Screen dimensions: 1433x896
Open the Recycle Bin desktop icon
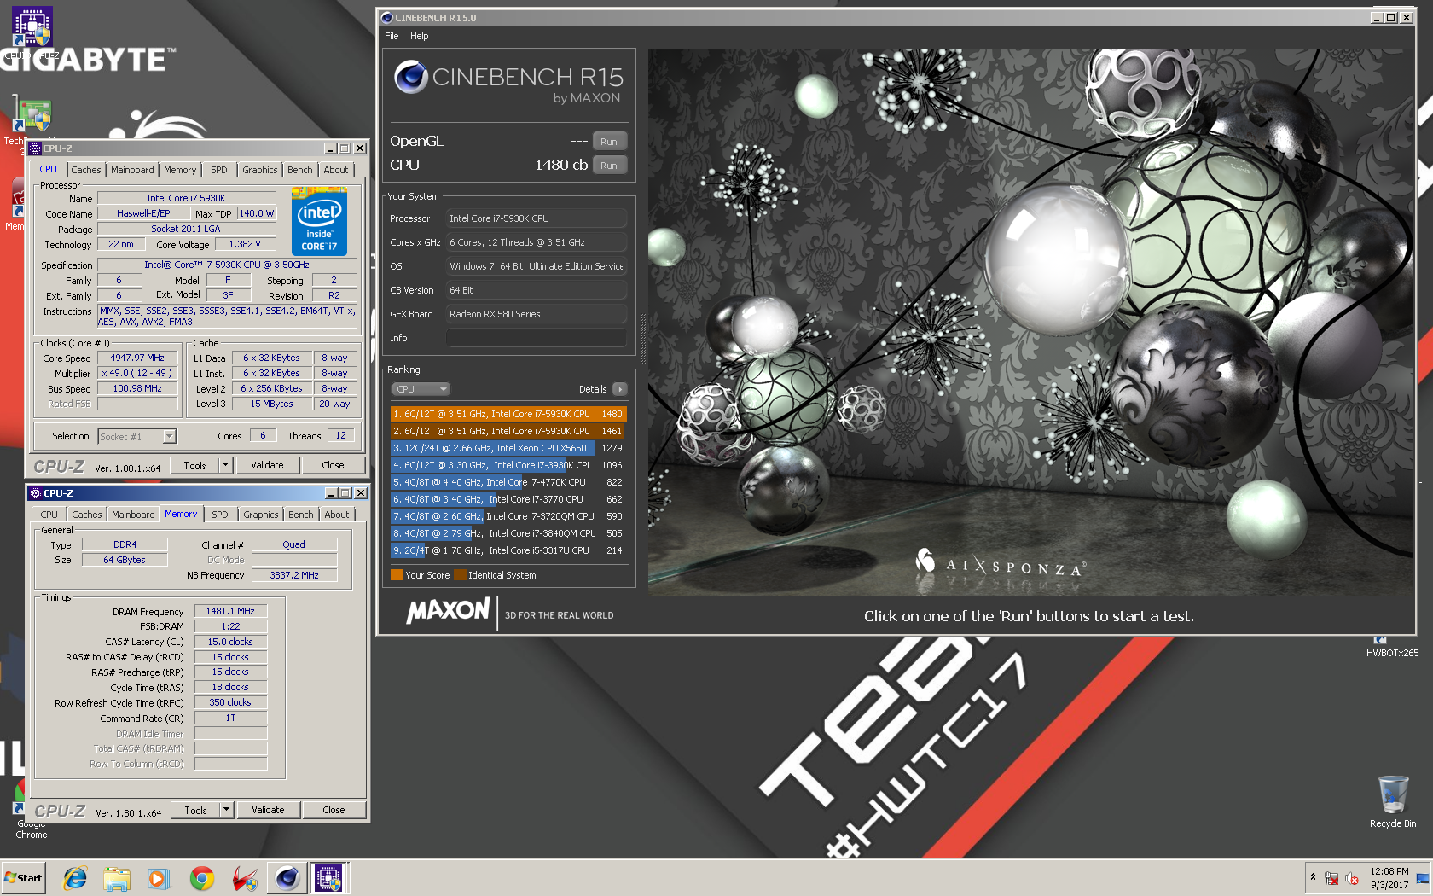pos(1393,800)
